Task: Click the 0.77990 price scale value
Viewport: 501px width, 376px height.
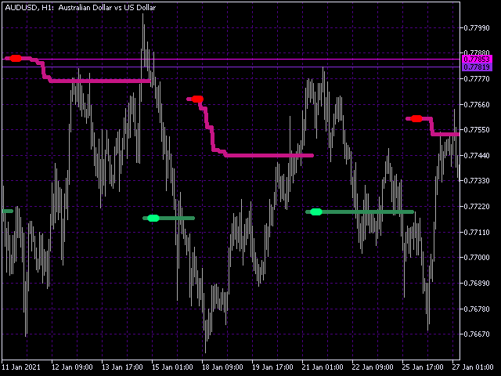Action: coord(477,28)
